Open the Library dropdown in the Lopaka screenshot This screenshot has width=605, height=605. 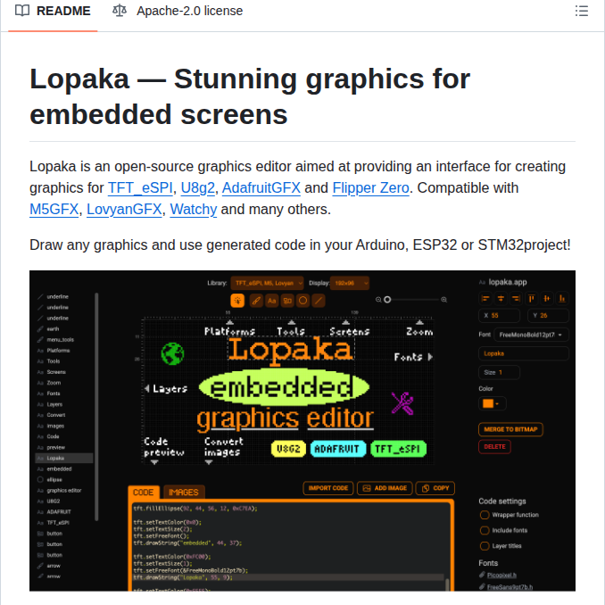(x=267, y=283)
